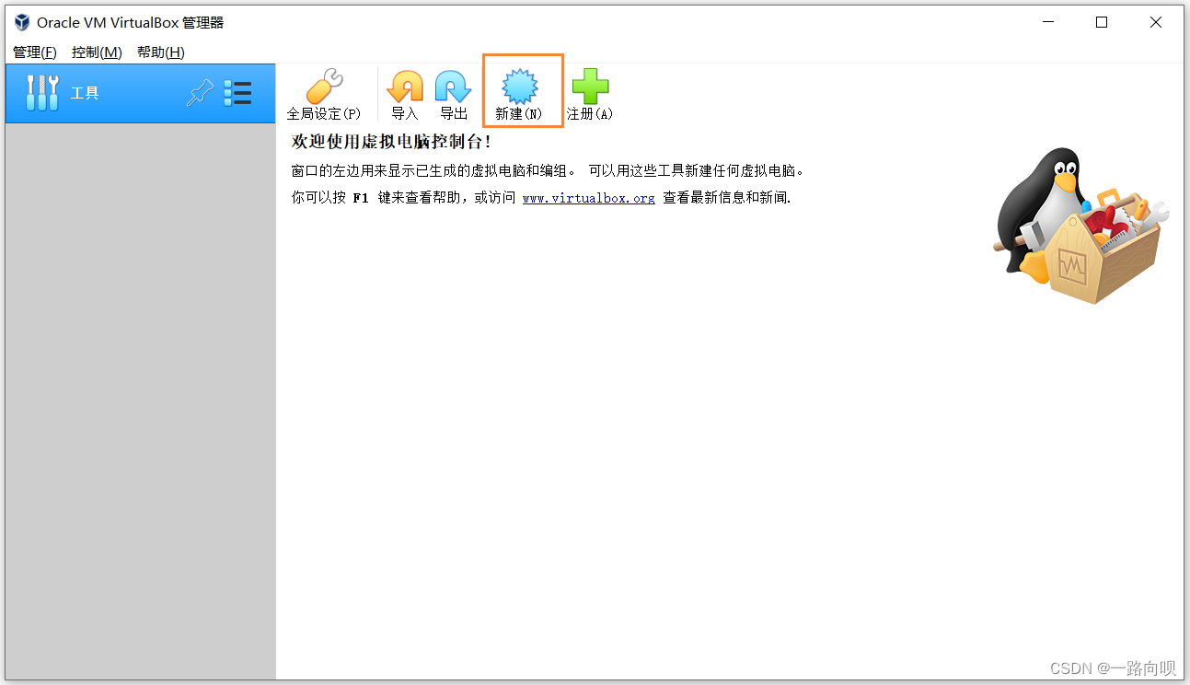Screen dimensions: 1190x685
Task: Minimize the VirtualBox manager window
Action: 1047,22
